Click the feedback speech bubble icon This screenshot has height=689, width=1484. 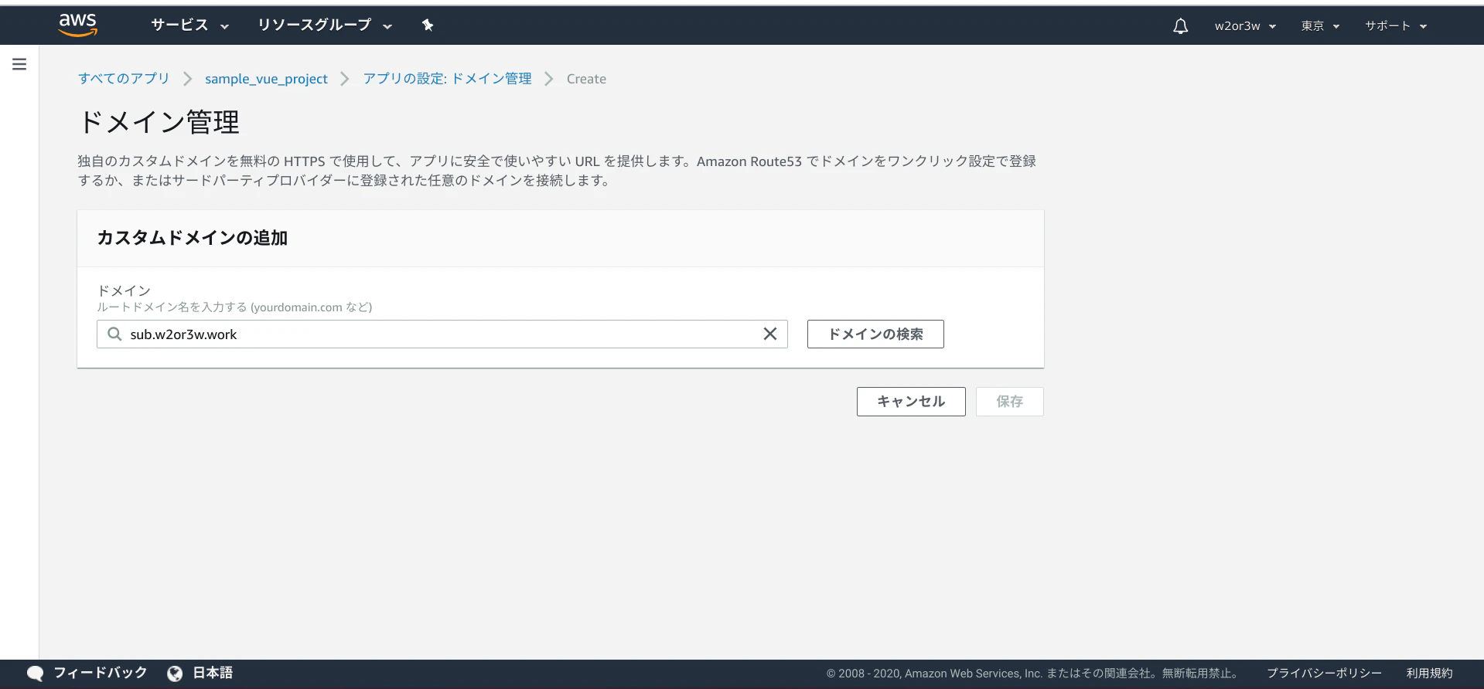pyautogui.click(x=35, y=674)
